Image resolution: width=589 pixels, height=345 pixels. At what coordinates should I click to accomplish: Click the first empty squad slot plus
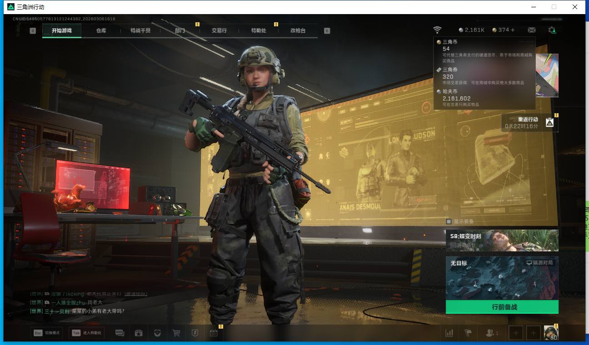pos(516,333)
